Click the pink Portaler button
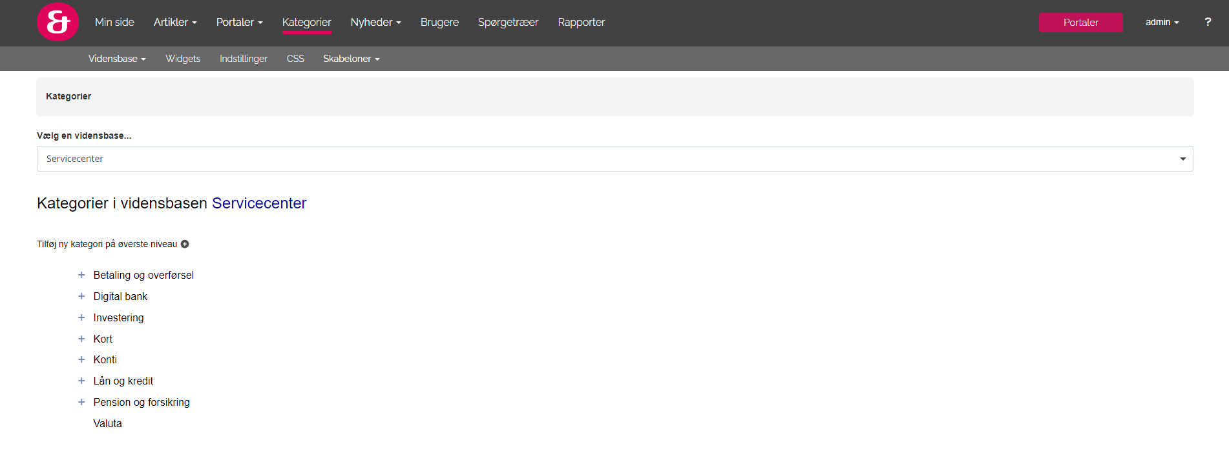 click(1080, 23)
